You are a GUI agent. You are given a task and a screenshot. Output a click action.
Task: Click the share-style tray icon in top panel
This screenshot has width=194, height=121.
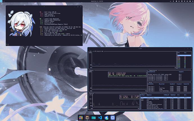point(177,1)
